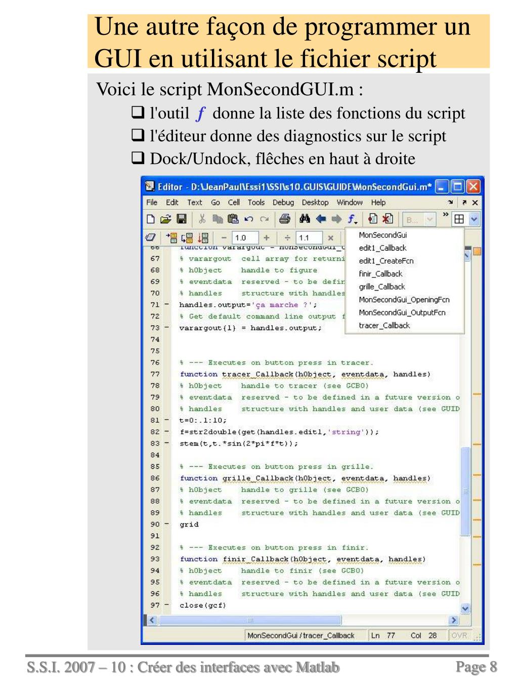Select MonSecondGui in the function list
The height and width of the screenshot is (691, 518).
click(x=383, y=235)
